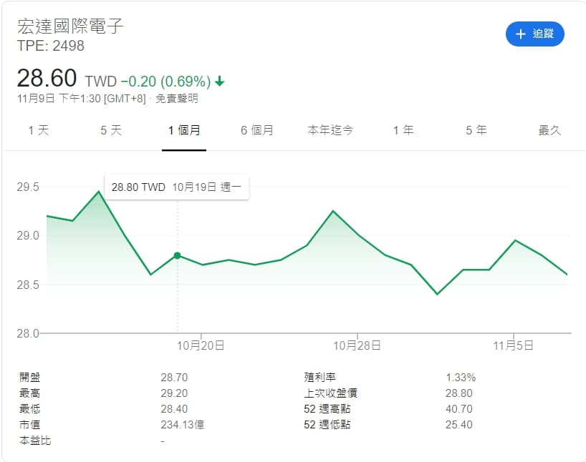Select the 最大 maximum range tab
Viewport: 586px width, 462px height.
549,130
